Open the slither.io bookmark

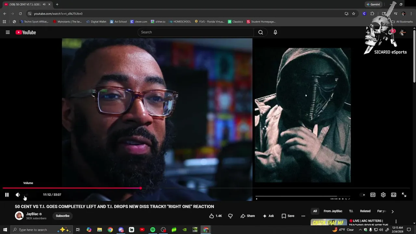(x=158, y=22)
